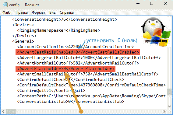
Task: Open the Правка menu
Action: pos(22,12)
